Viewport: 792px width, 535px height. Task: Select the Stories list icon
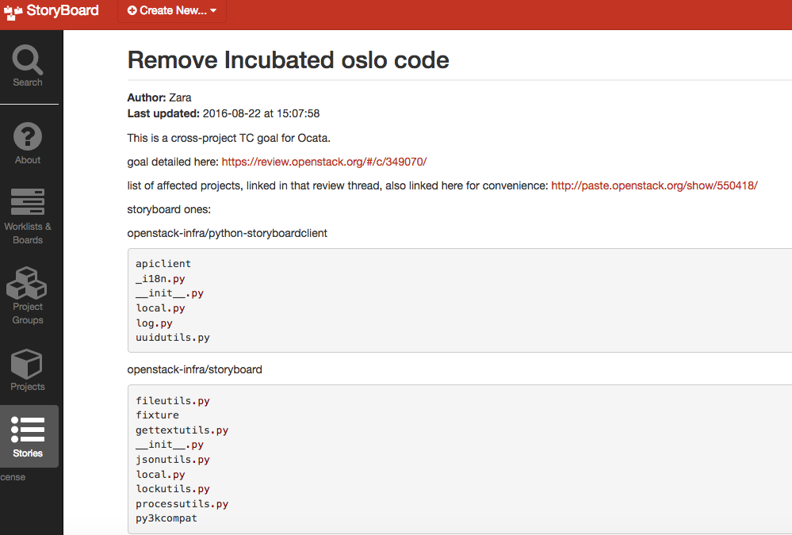28,429
